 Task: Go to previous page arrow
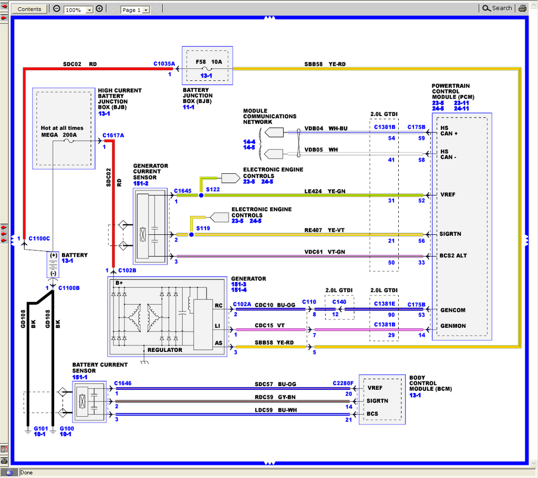coord(113,9)
